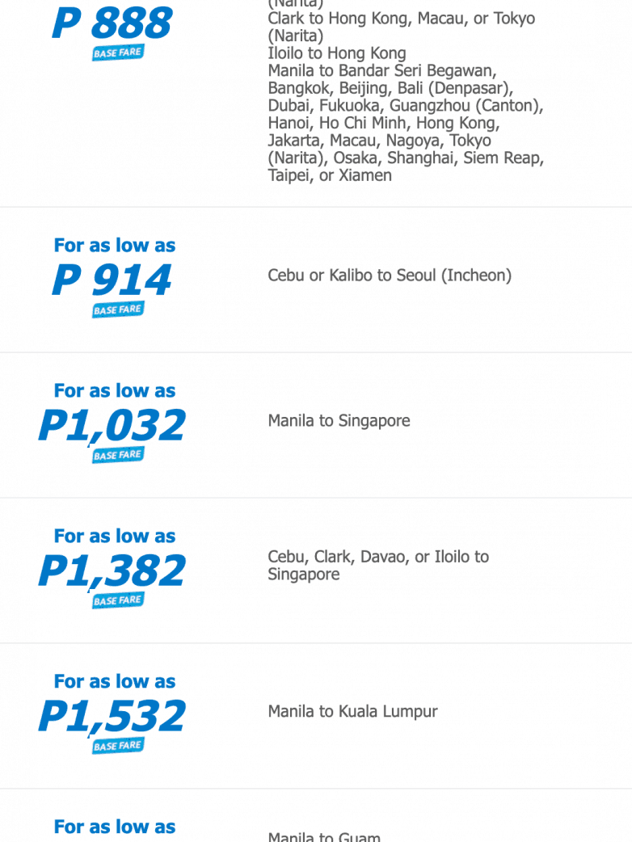
Task: Pick the P1,382 fare price
Action: pyautogui.click(x=112, y=571)
